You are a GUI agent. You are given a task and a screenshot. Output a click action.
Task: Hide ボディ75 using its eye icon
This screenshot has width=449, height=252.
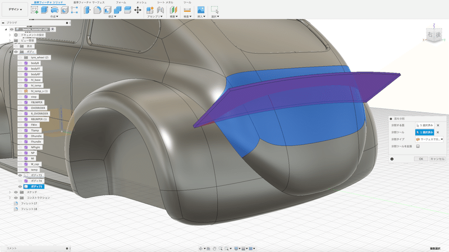20,186
